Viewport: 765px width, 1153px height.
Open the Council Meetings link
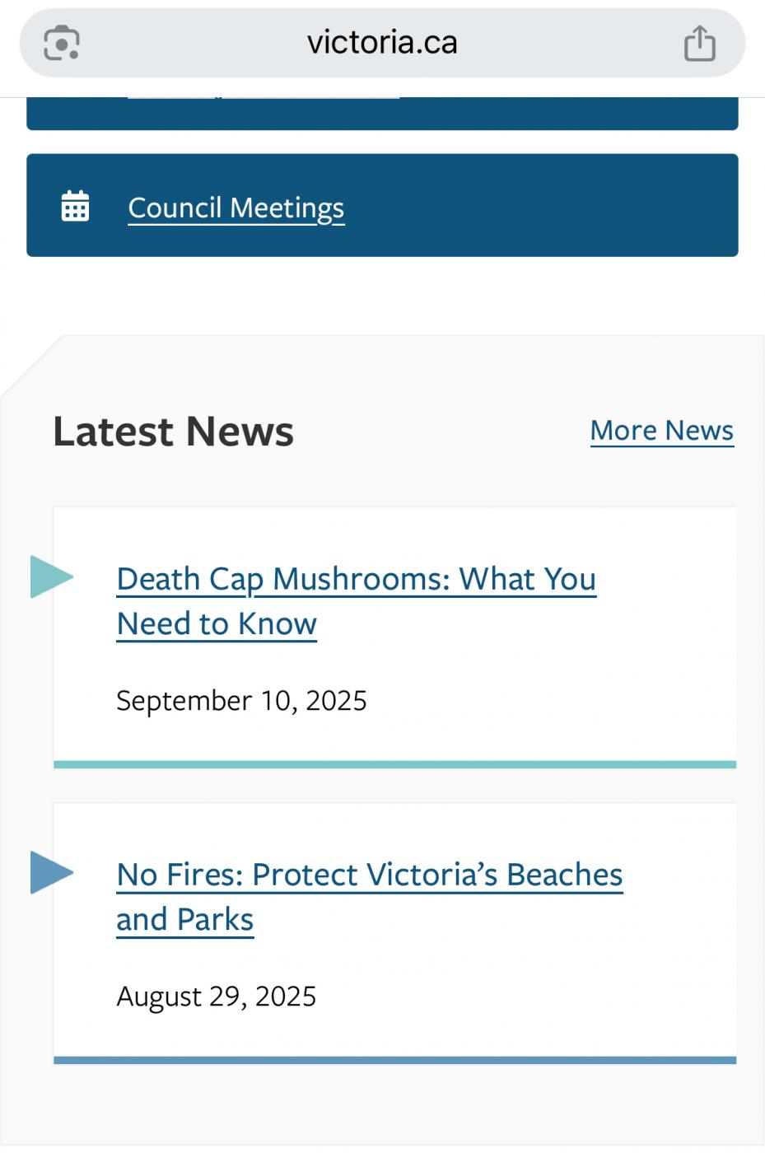tap(236, 208)
